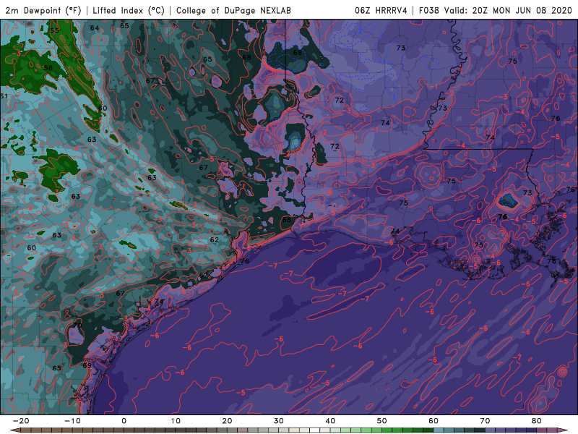Screen dimensions: 578x434
Task: Click the '70' label on the color scale
Action: tap(485, 421)
